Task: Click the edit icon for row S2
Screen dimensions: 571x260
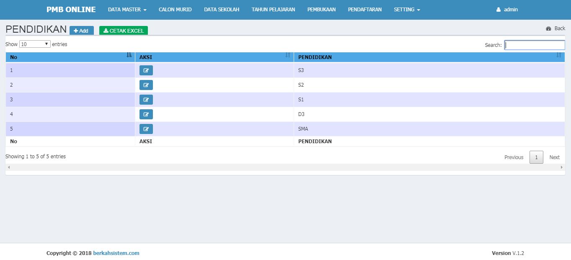Action: pyautogui.click(x=146, y=85)
